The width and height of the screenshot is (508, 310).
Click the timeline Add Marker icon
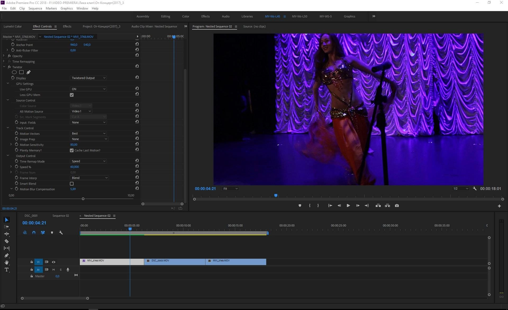pyautogui.click(x=52, y=233)
